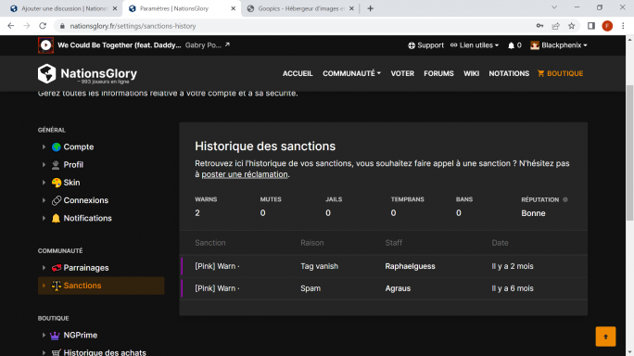
Task: Click the Notifications bell sidebar icon
Action: click(x=56, y=218)
